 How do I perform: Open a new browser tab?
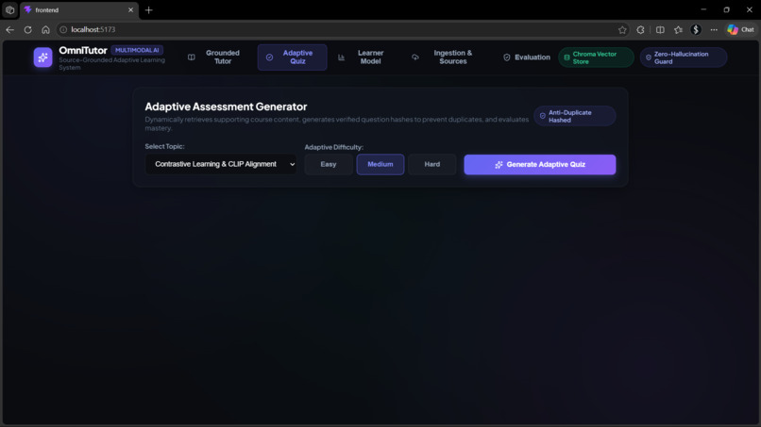[x=148, y=9]
